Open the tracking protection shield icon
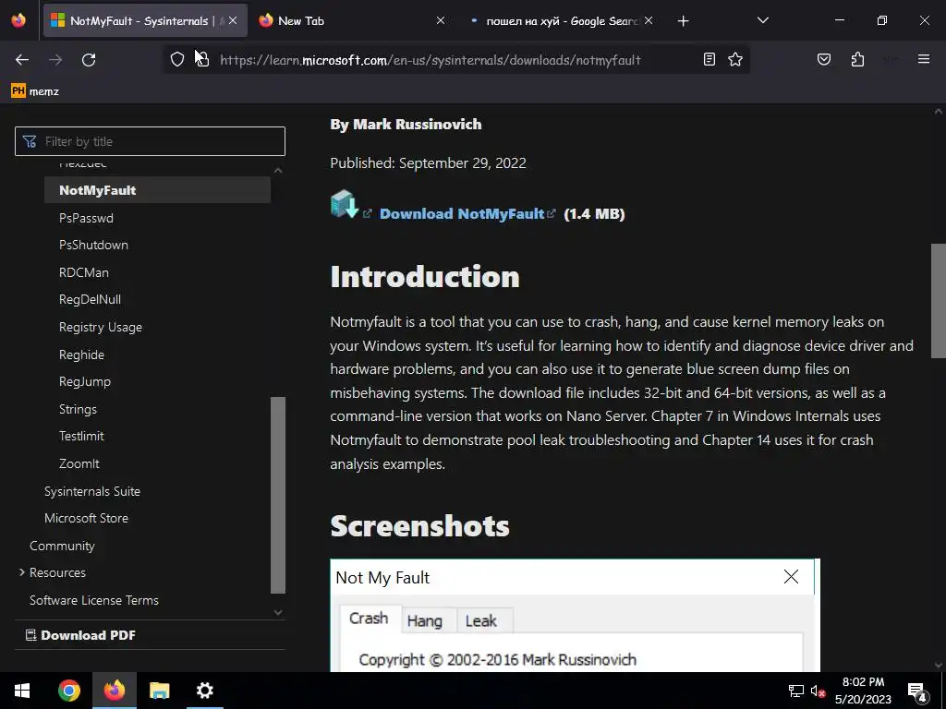 coord(176,59)
